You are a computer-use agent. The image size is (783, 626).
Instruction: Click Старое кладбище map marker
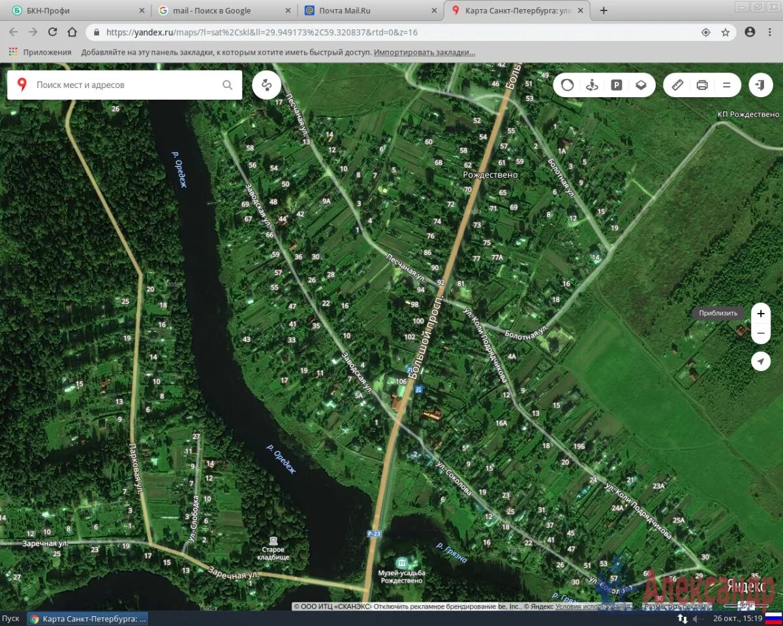(273, 540)
